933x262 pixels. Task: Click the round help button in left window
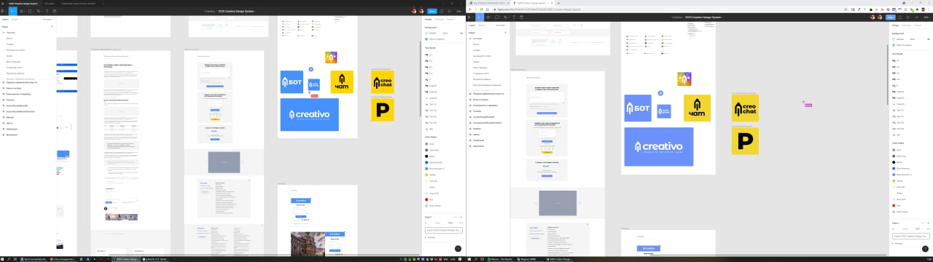tap(458, 248)
